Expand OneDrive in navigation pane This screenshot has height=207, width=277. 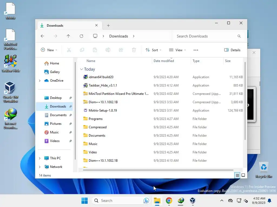coord(40,81)
